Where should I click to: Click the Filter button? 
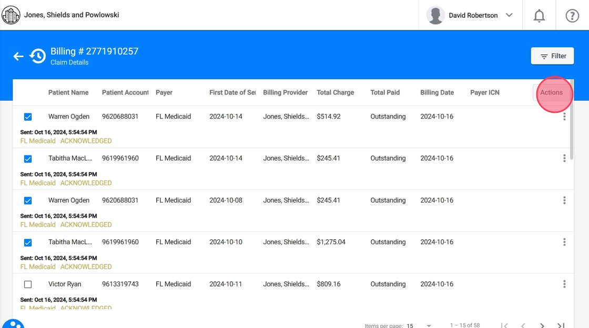(x=552, y=56)
